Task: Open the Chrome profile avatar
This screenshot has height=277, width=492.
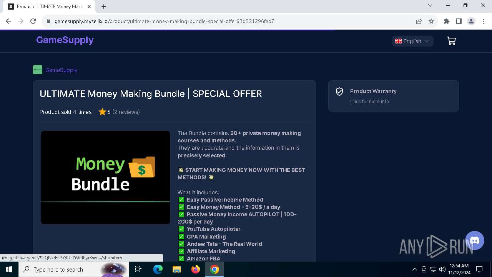Action: tap(471, 21)
